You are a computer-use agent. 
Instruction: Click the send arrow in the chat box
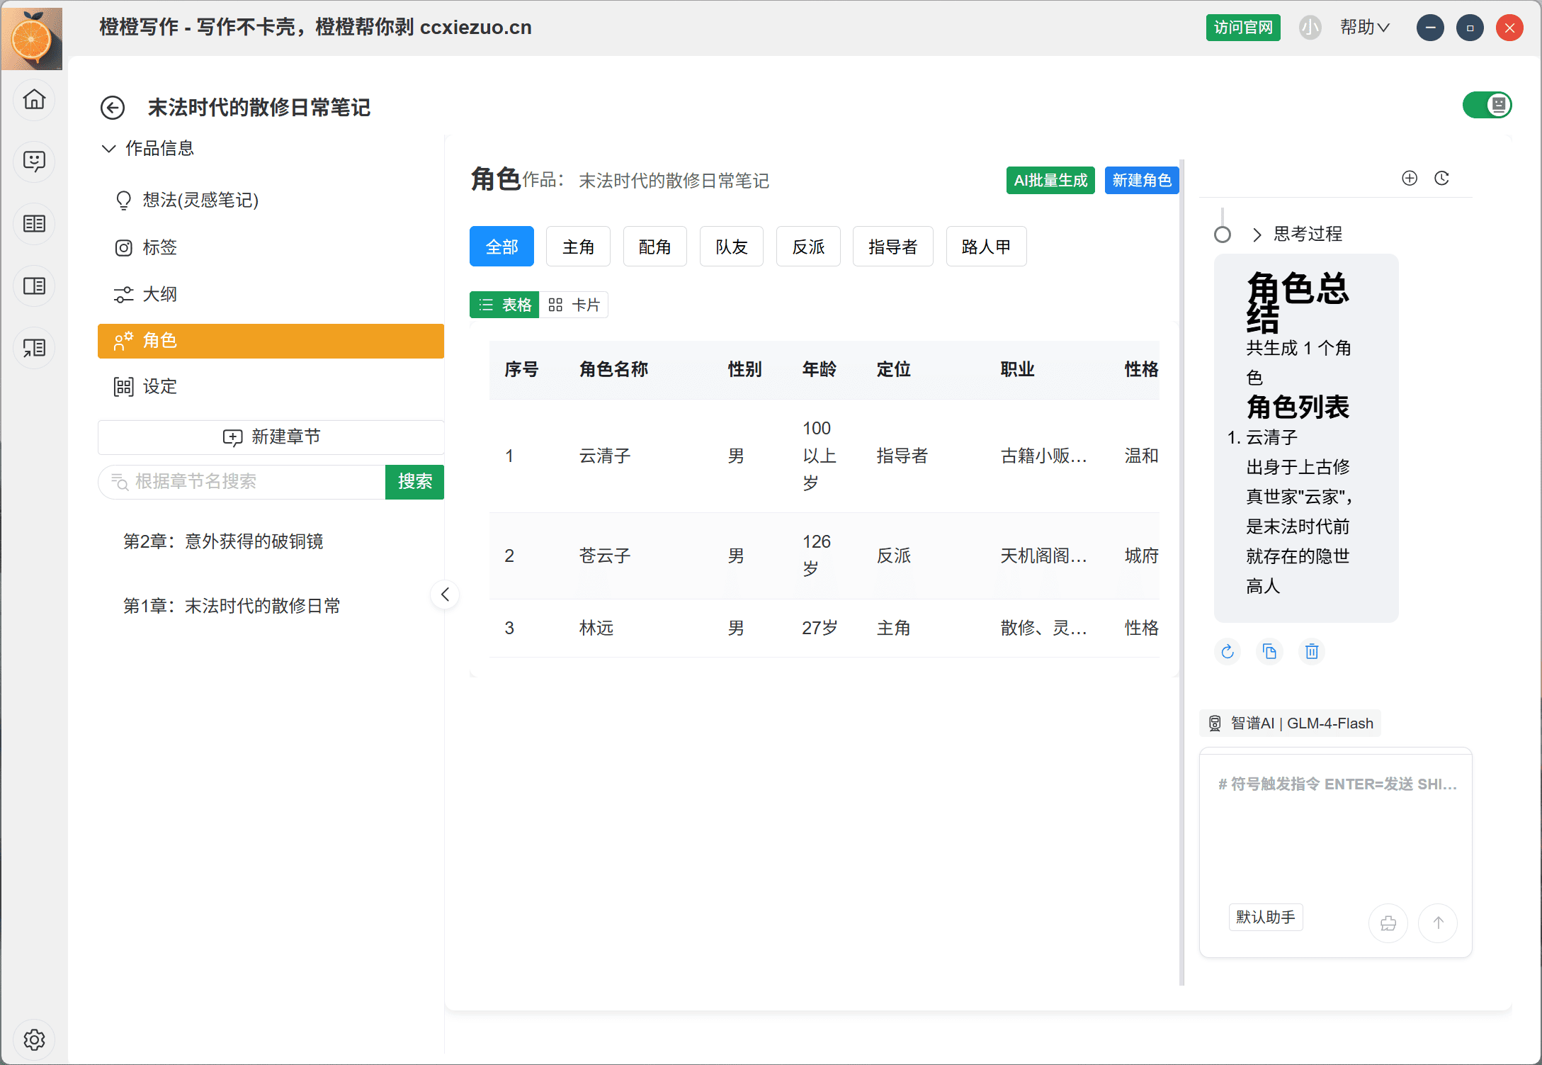click(x=1437, y=923)
